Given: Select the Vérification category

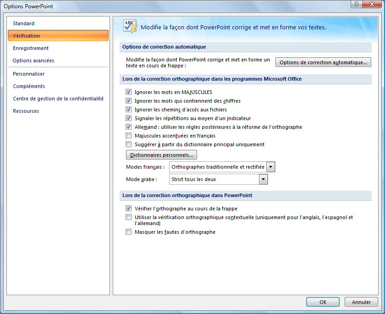Looking at the screenshot, I should [x=58, y=36].
